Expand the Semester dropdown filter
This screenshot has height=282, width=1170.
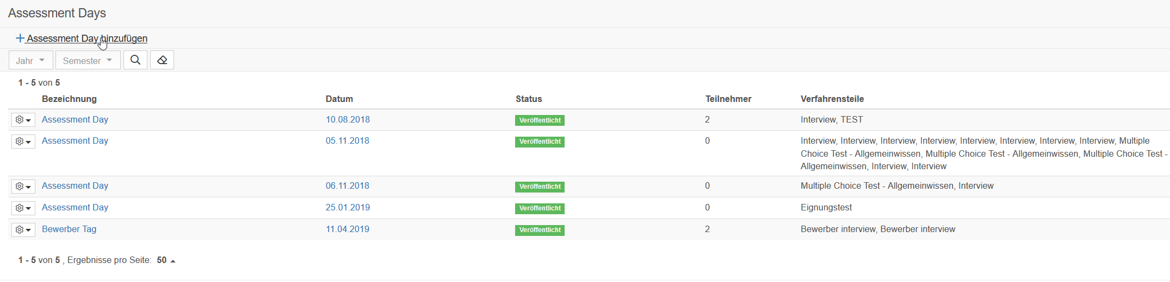tap(88, 60)
